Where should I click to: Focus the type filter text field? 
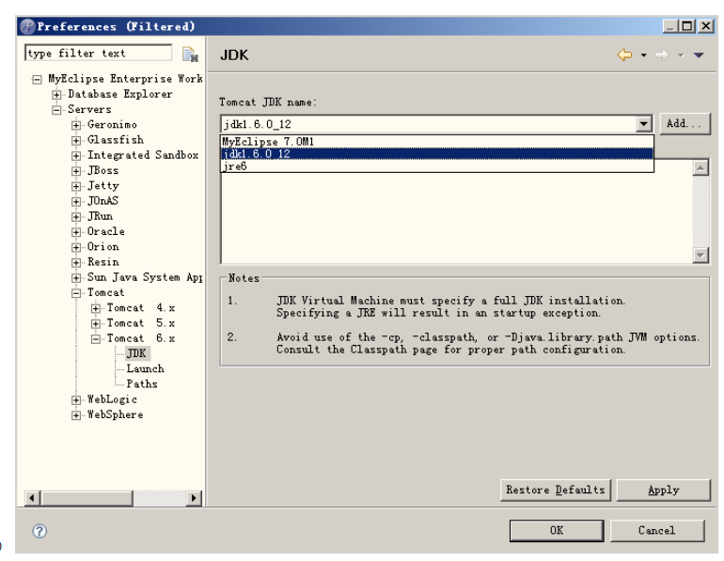tap(99, 53)
